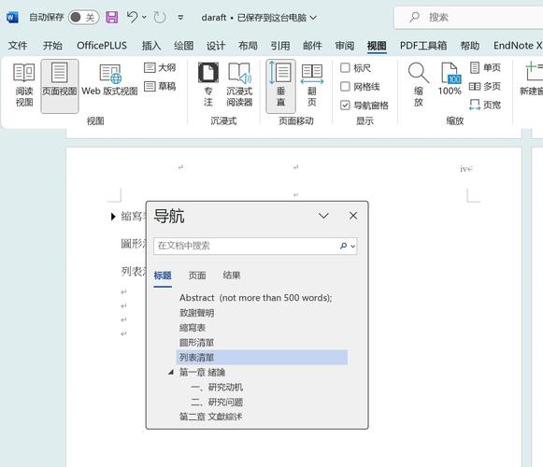Switch to the 绘图 ribbon tab
Screen dimensions: 543x467
(x=183, y=46)
